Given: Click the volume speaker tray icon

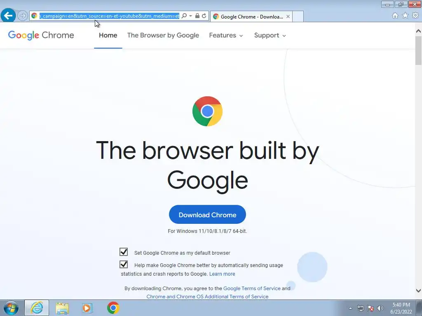Looking at the screenshot, I should point(380,308).
